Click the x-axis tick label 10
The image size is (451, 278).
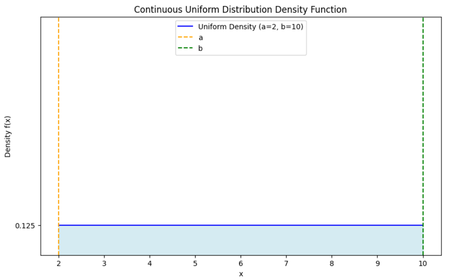click(423, 264)
